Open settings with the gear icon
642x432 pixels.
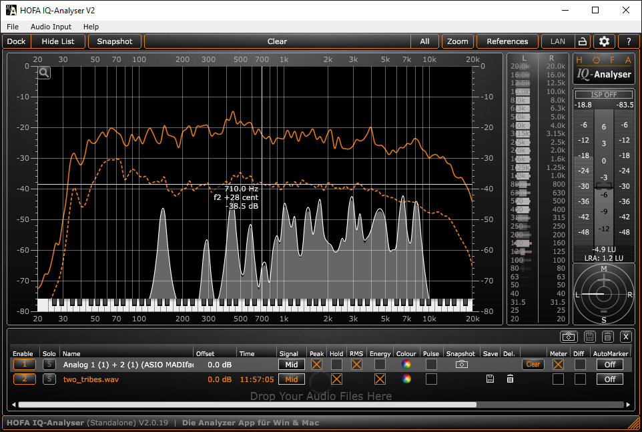pyautogui.click(x=604, y=41)
